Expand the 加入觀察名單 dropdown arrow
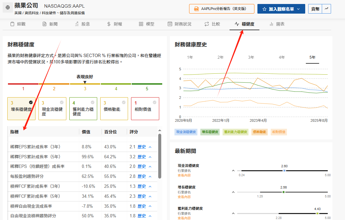Image resolution: width=345 pixels, height=220 pixels. point(298,9)
